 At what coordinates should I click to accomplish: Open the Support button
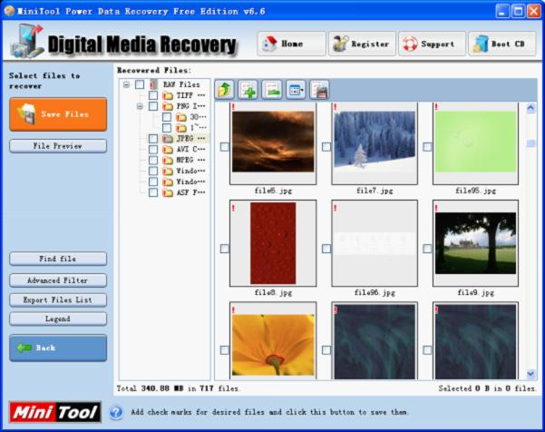coord(432,44)
